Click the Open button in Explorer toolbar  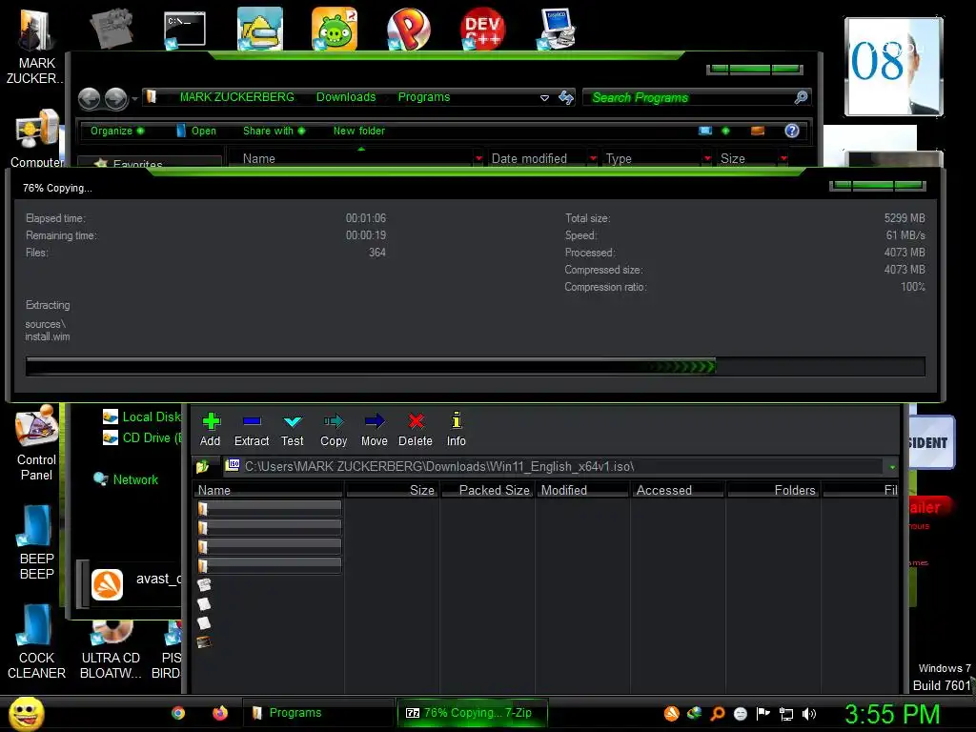[x=196, y=131]
